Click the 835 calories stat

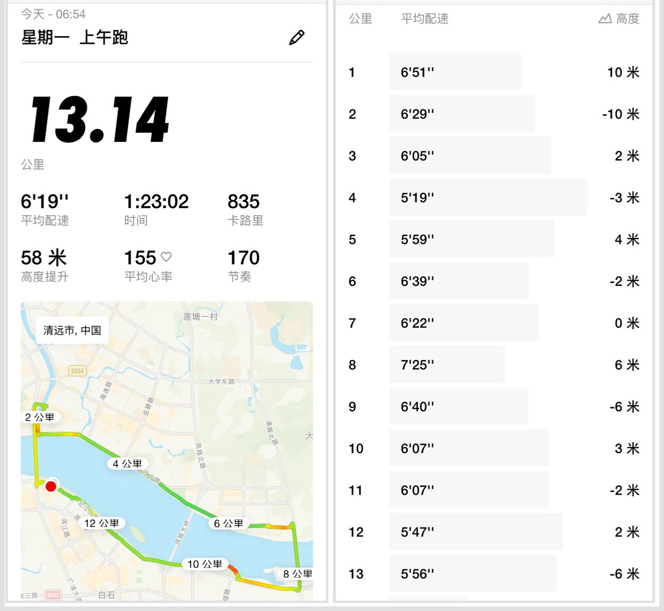(x=244, y=202)
